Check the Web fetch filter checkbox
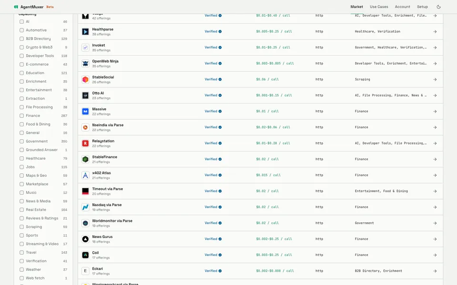 (21, 278)
